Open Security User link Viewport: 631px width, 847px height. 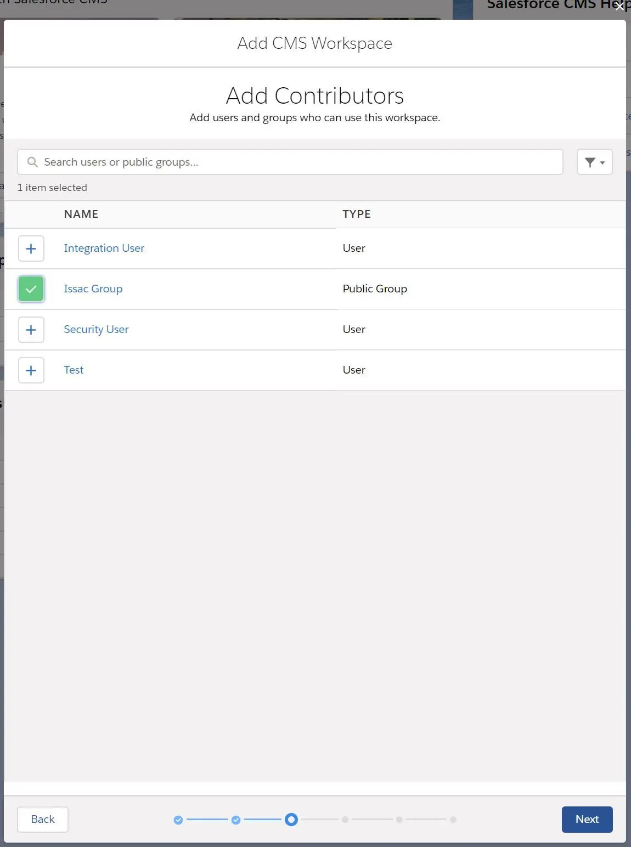coord(96,329)
